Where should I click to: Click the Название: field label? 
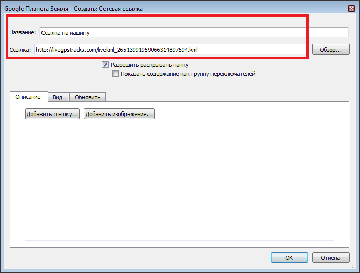pos(23,32)
